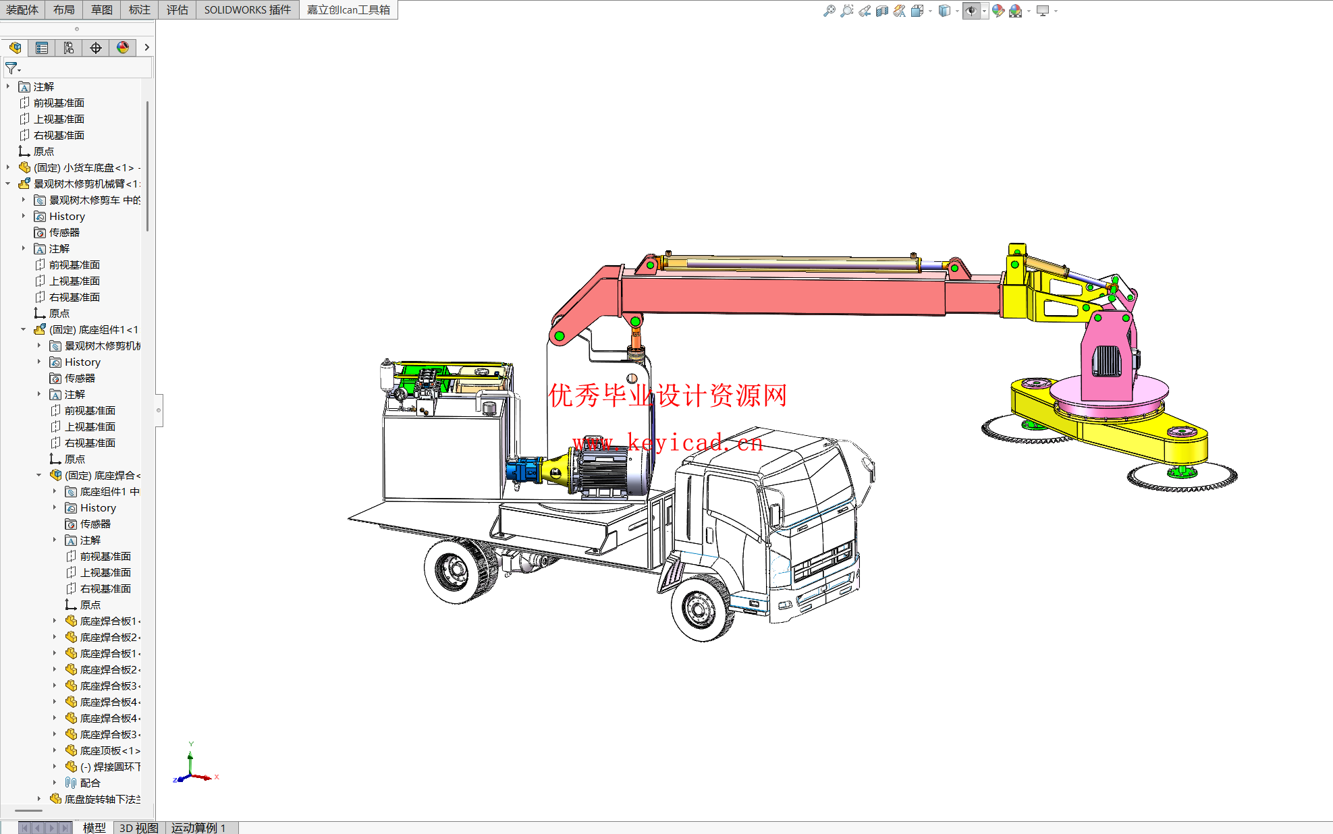Open the DisplayManager color ball tab
Image resolution: width=1333 pixels, height=834 pixels.
click(123, 48)
